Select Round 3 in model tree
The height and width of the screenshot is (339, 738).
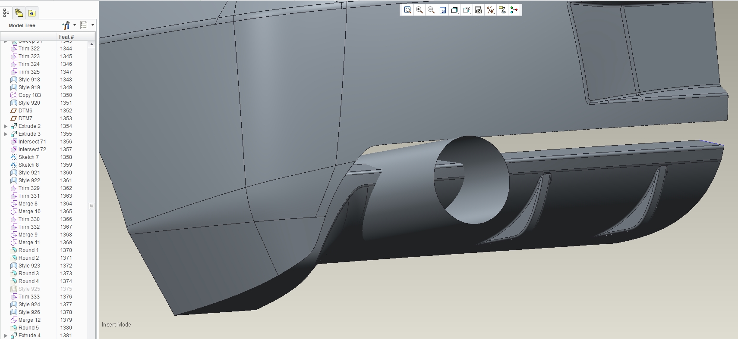28,274
